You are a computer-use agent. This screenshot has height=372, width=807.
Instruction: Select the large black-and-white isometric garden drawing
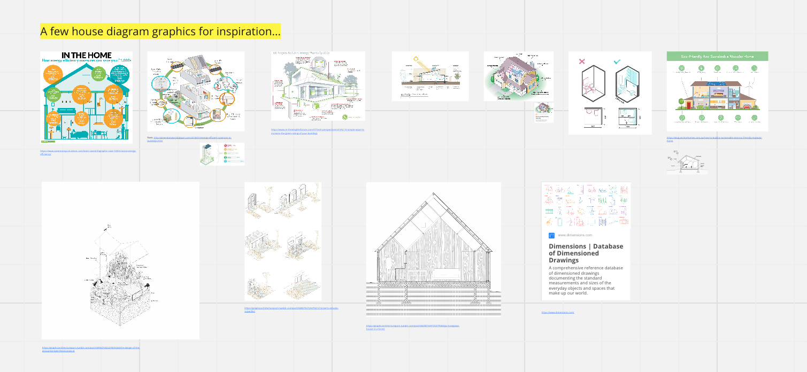coord(120,260)
